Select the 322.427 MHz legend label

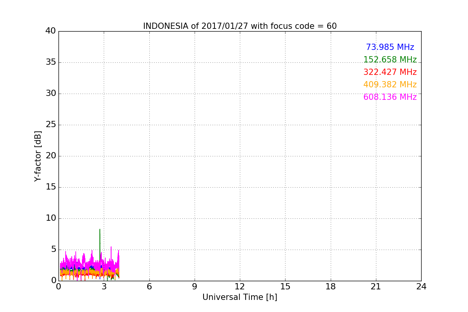coord(390,72)
